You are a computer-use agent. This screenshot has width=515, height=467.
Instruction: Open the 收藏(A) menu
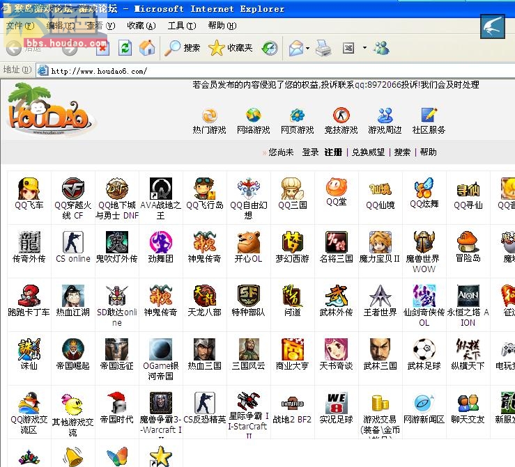click(141, 26)
